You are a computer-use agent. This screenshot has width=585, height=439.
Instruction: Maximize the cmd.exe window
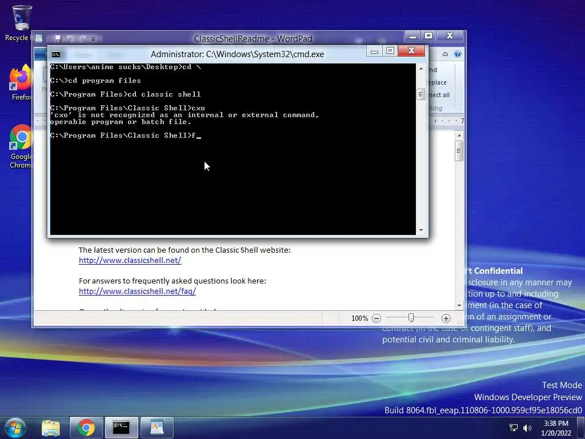coord(390,51)
